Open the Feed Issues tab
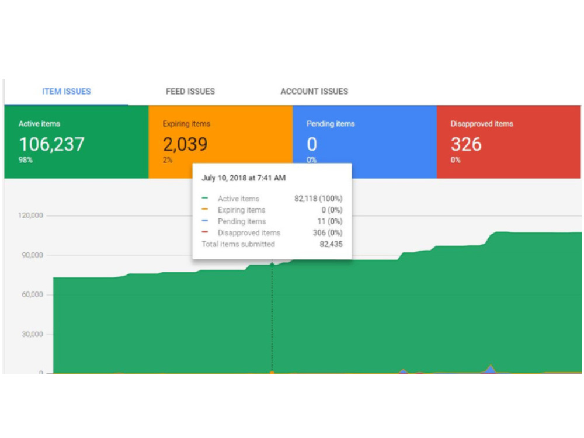Image resolution: width=584 pixels, height=438 pixels. click(190, 92)
